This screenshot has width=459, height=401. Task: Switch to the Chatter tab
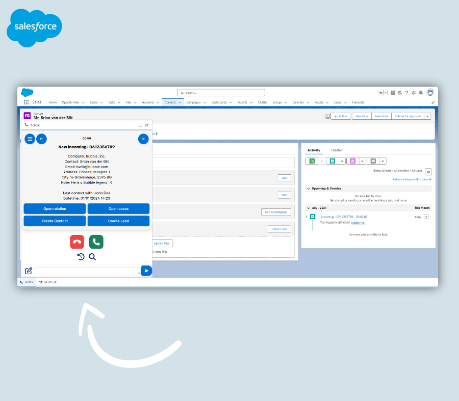336,150
